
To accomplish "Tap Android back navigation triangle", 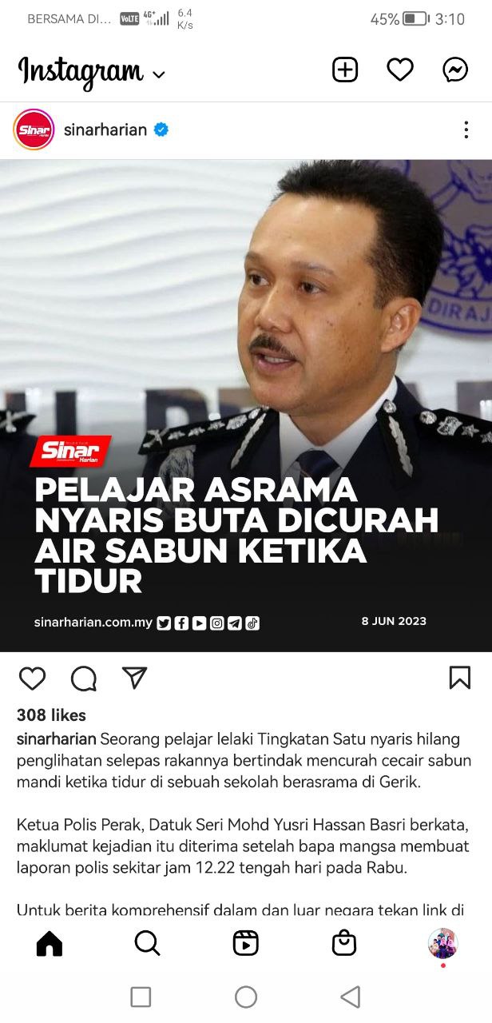I will pyautogui.click(x=350, y=997).
